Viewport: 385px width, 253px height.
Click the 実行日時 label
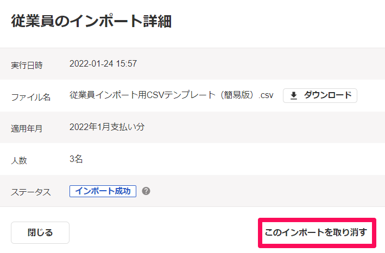tap(27, 65)
